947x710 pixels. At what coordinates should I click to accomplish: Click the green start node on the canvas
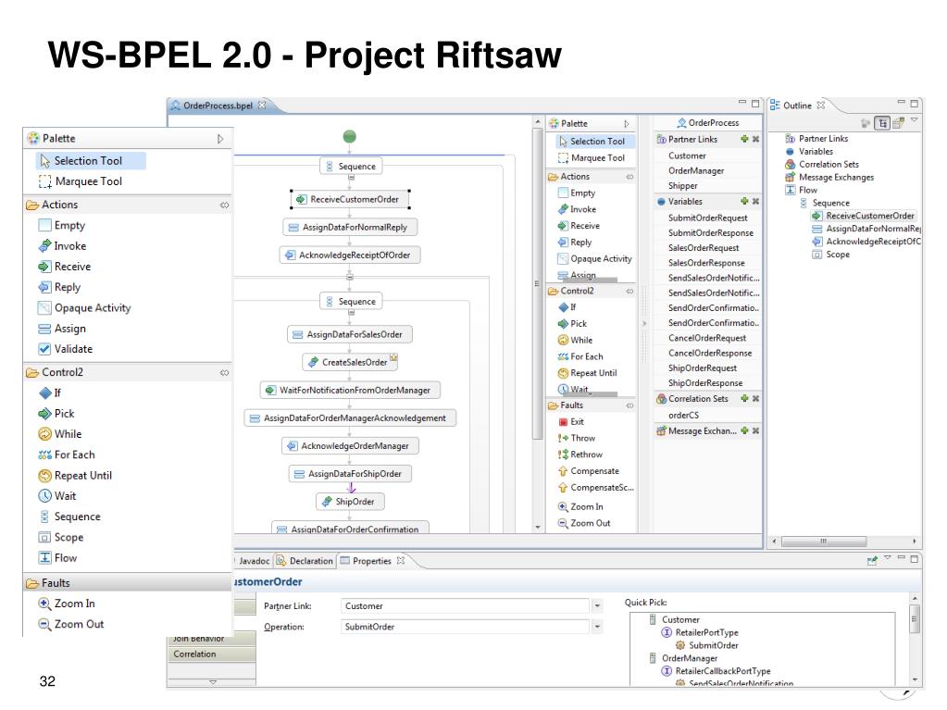[350, 136]
